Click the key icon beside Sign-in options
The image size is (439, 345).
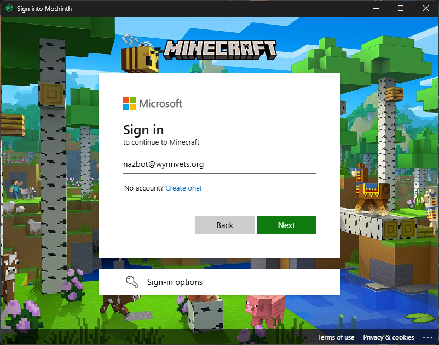132,282
